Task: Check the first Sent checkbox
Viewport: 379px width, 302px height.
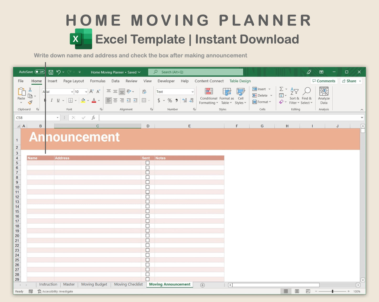Action: click(147, 163)
